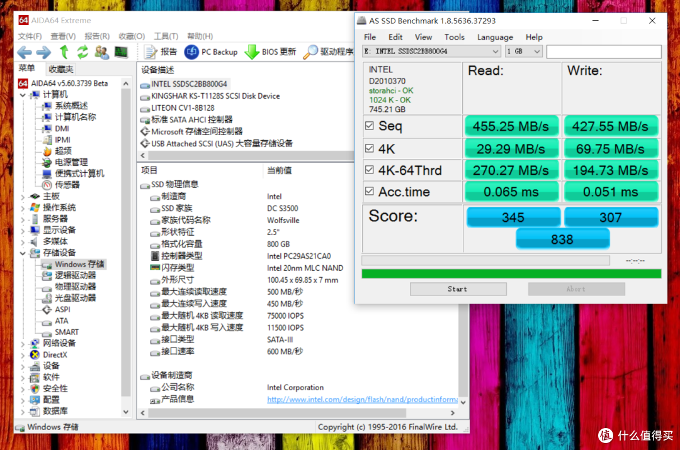This screenshot has width=680, height=450.
Task: Open the users management toolbar icon
Action: click(x=101, y=52)
